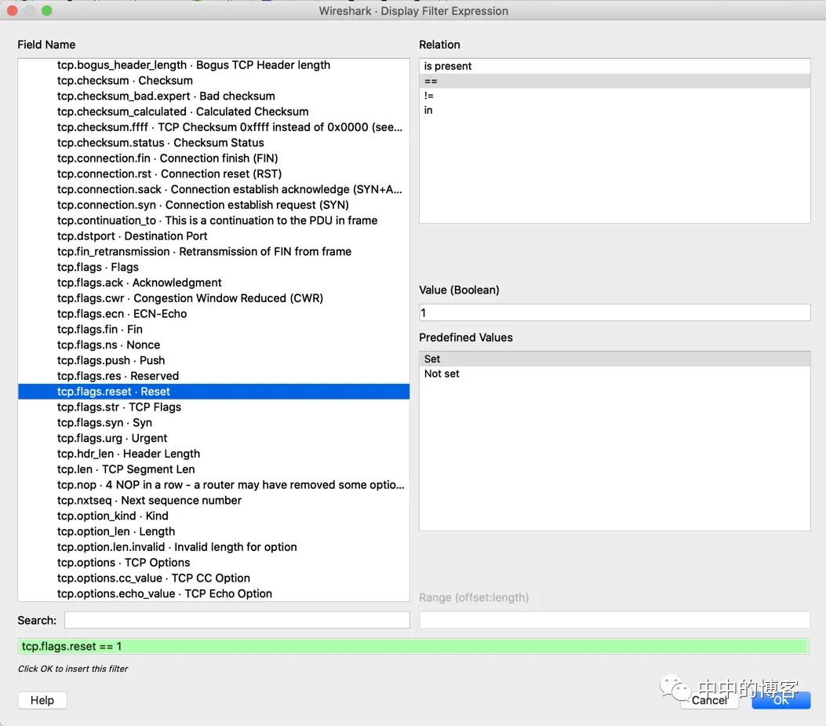The height and width of the screenshot is (726, 826).
Task: Choose predefined value 'Not set'
Action: (615, 374)
